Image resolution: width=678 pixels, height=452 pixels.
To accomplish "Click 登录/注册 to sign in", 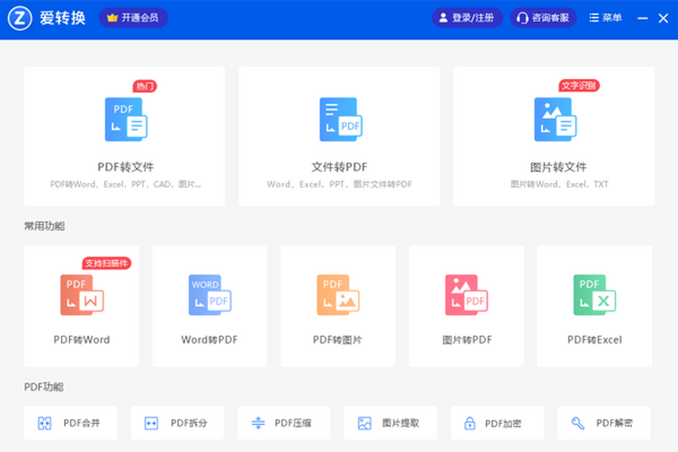I will coord(467,18).
